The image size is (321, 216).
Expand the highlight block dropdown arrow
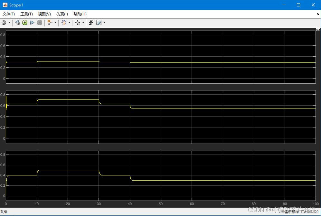[55, 23]
